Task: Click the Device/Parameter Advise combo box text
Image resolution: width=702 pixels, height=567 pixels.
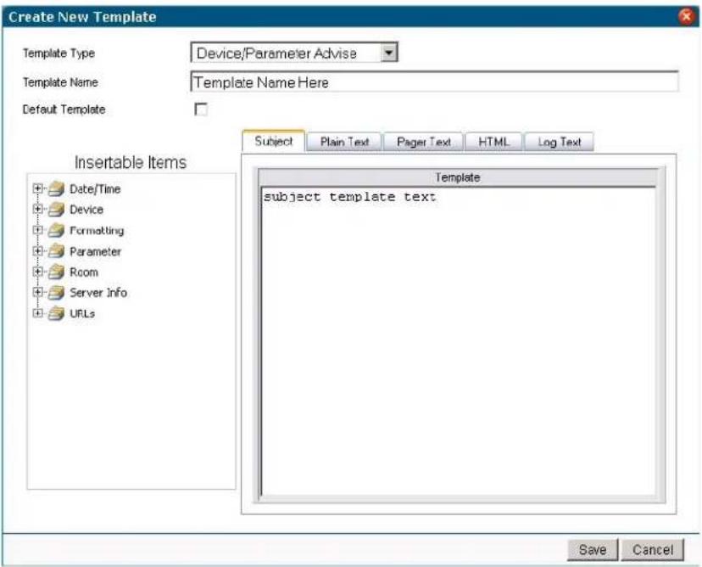Action: click(276, 53)
